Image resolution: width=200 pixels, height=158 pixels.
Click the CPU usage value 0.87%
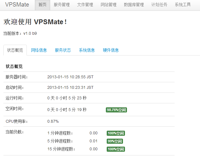point(53,121)
